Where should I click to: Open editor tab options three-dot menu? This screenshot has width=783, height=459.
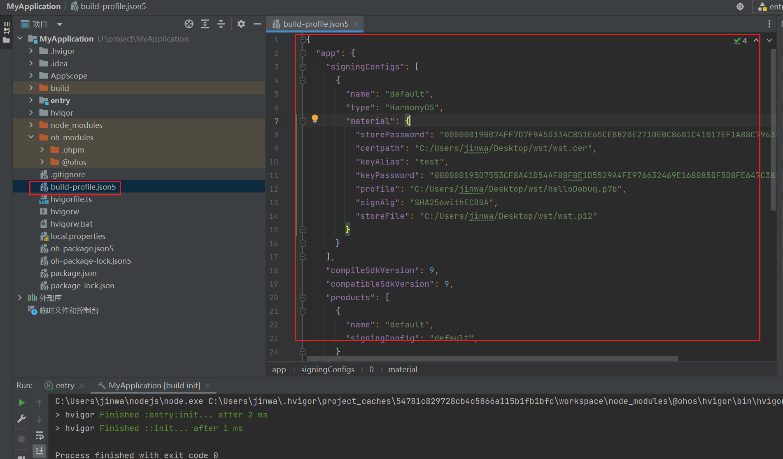coord(769,24)
